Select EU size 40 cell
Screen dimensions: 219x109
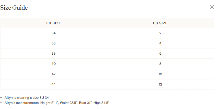pos(54,64)
